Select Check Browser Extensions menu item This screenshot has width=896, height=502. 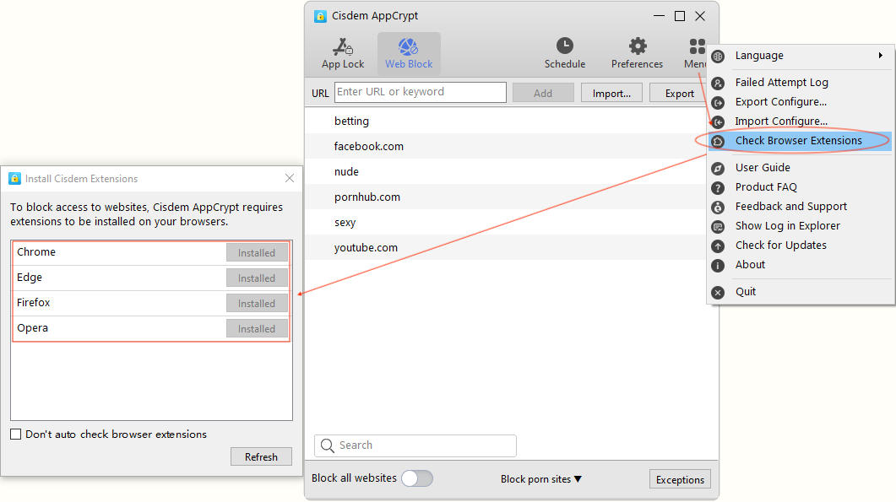[798, 141]
